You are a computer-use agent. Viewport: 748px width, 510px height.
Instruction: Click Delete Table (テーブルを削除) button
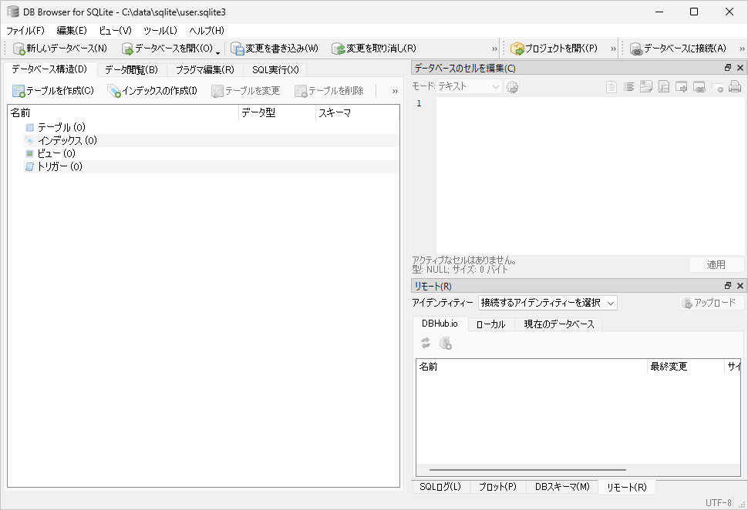(x=329, y=91)
